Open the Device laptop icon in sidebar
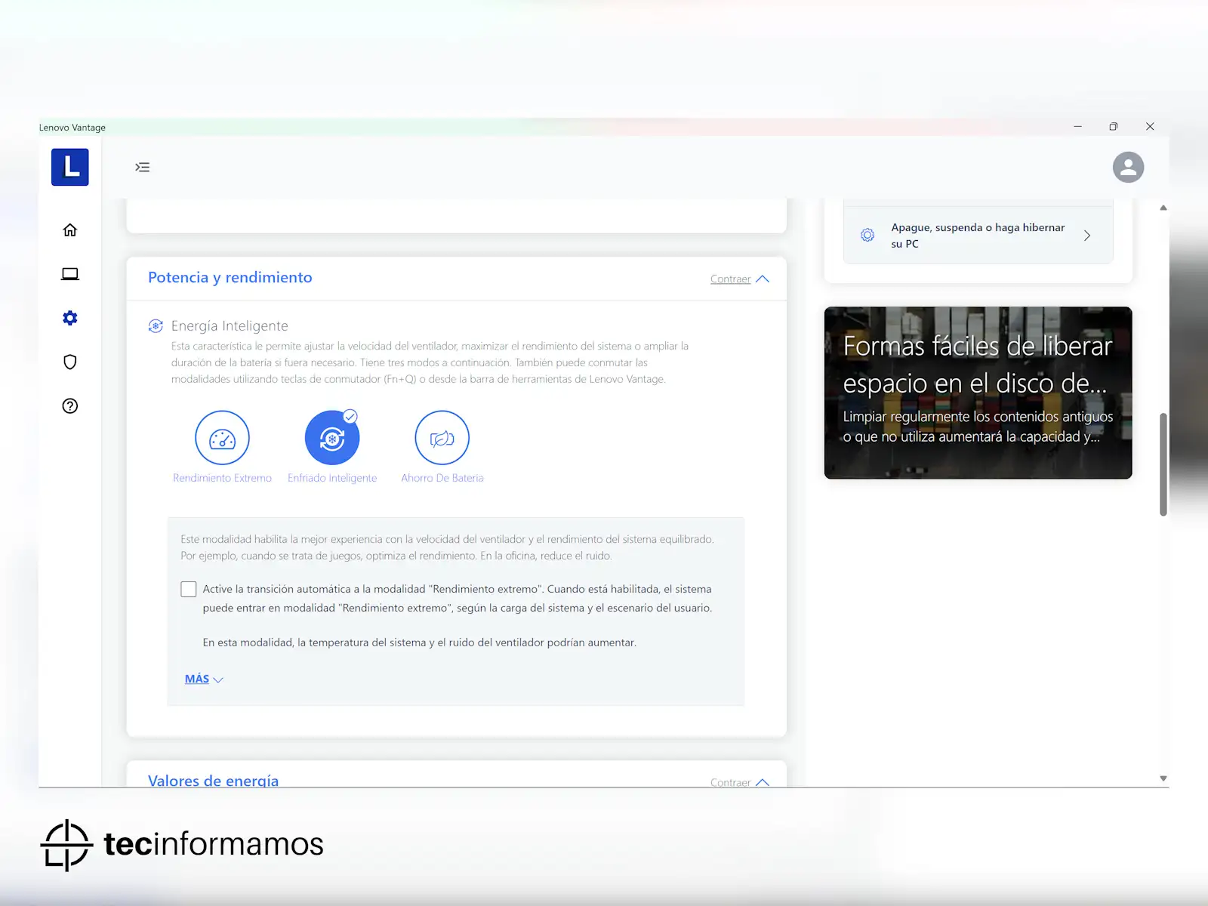Screen dimensions: 1208x906 point(70,274)
